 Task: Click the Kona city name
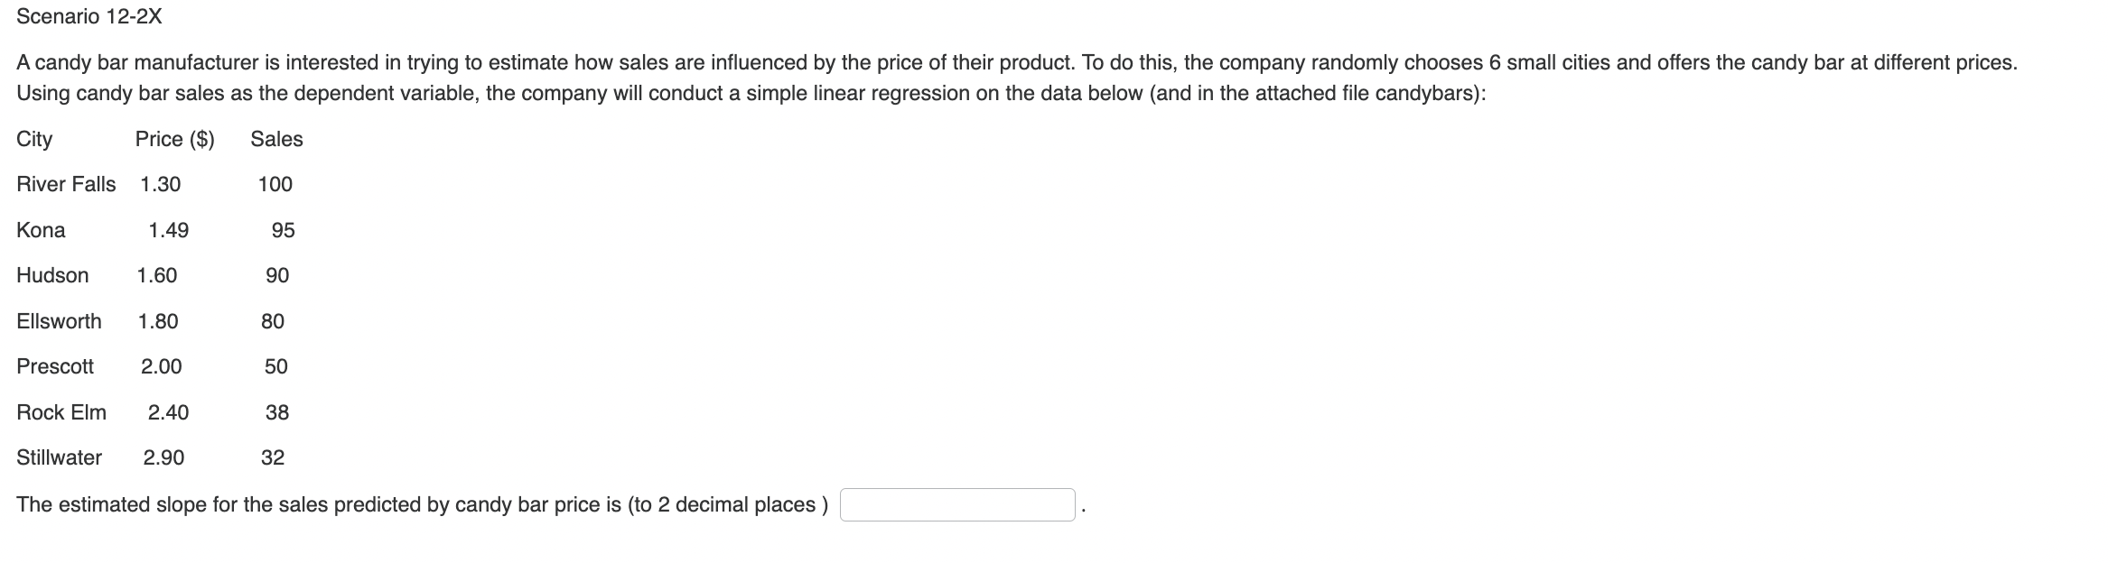coord(41,230)
